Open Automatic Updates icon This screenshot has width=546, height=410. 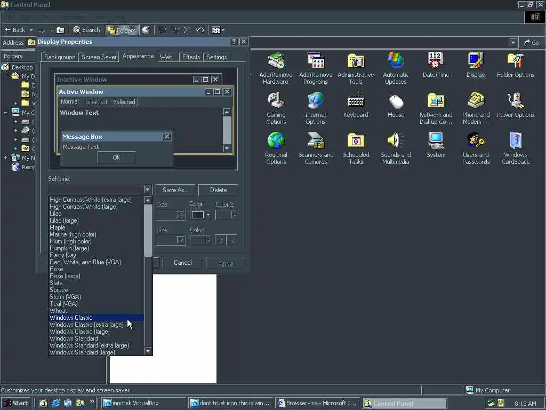[396, 68]
